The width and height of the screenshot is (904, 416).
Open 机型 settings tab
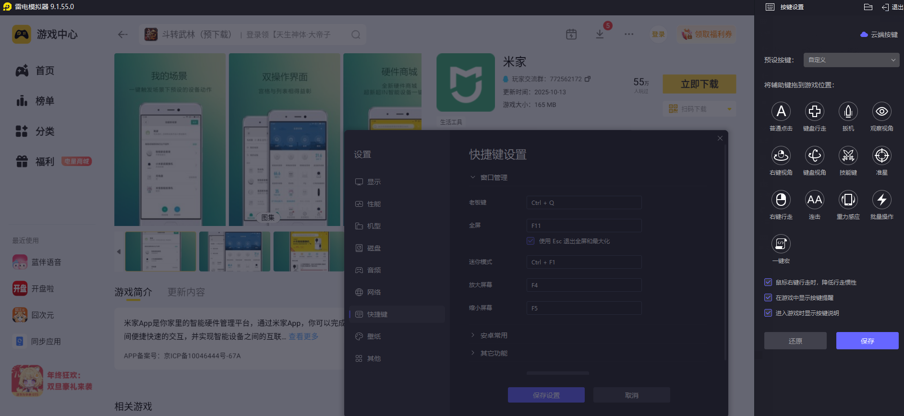tap(397, 226)
